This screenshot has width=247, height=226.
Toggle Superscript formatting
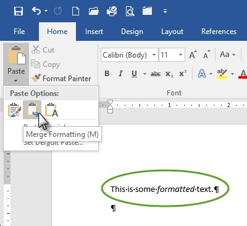(x=183, y=73)
